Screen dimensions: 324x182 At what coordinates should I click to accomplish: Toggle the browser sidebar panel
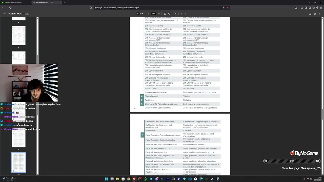(x=306, y=8)
